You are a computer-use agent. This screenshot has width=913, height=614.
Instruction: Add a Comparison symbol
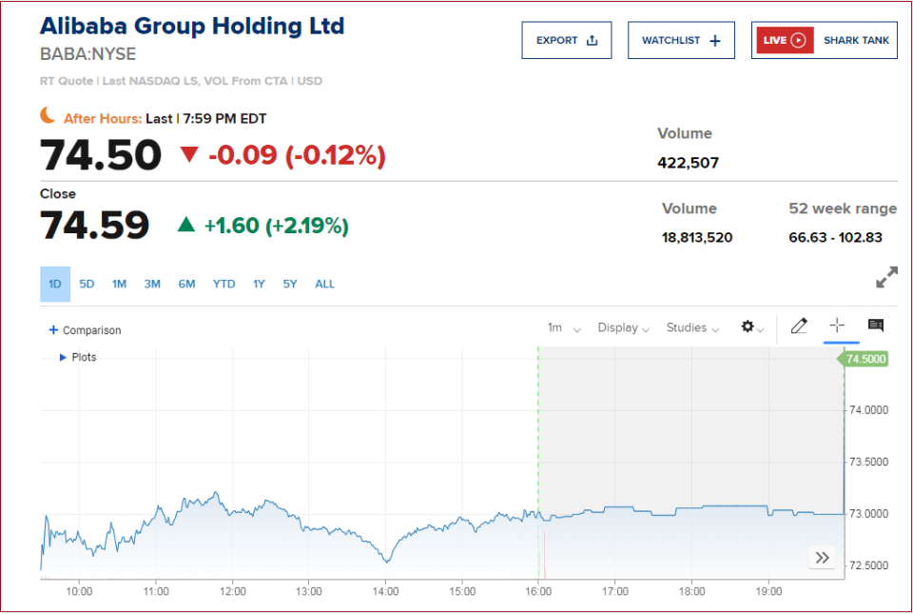pyautogui.click(x=85, y=330)
